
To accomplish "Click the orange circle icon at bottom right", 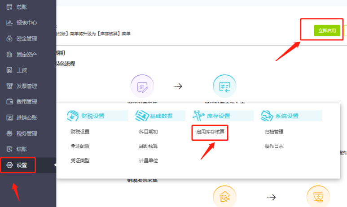I will click(x=318, y=196).
